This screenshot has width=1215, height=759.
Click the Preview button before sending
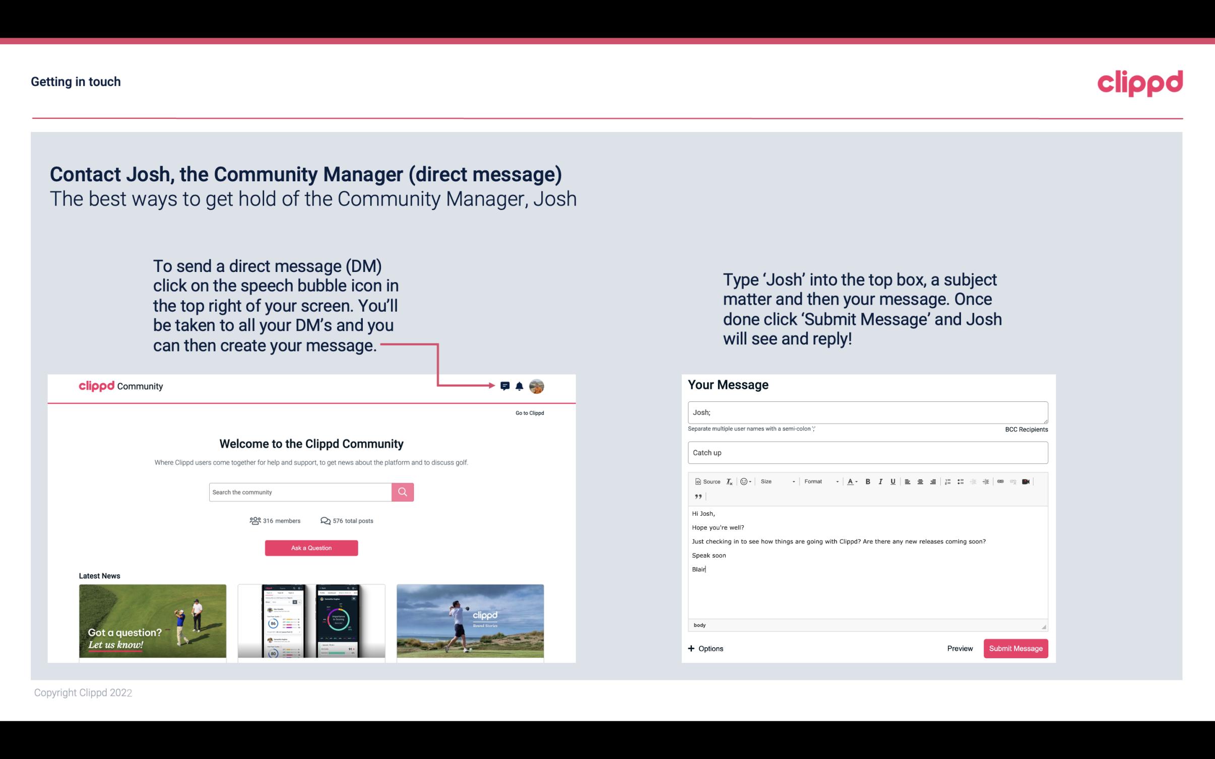(961, 648)
